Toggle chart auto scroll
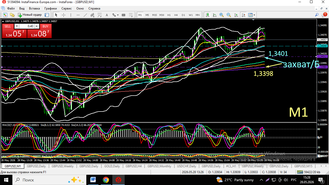The width and height of the screenshot is (329, 185). coord(236,15)
